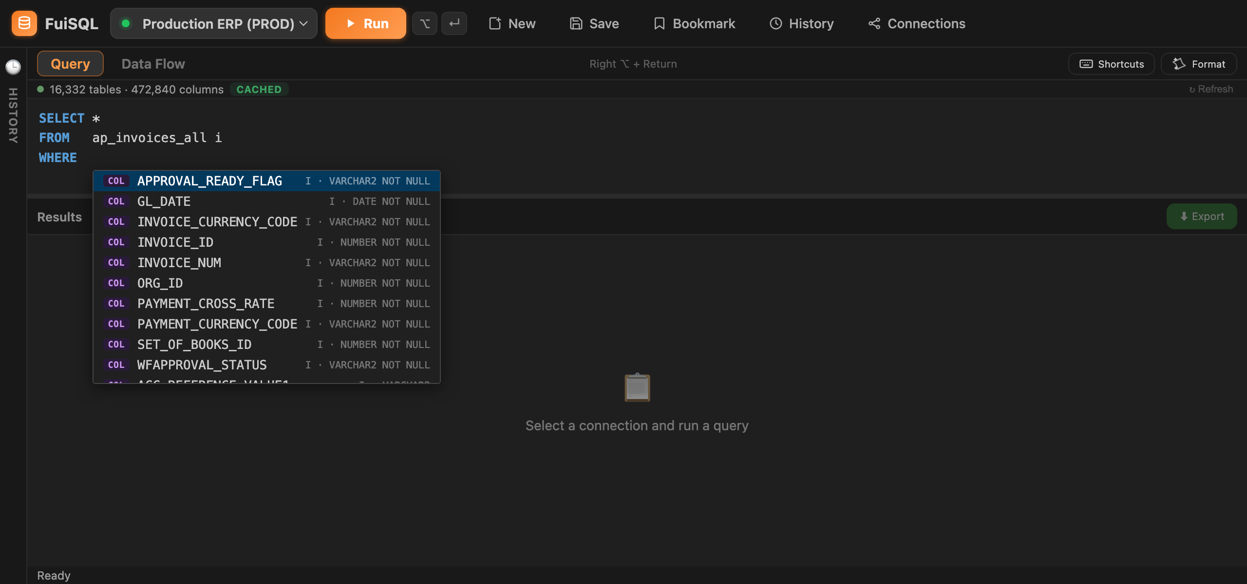The image size is (1247, 584).
Task: Click the option-key shortcut icon next to Run
Action: click(425, 23)
